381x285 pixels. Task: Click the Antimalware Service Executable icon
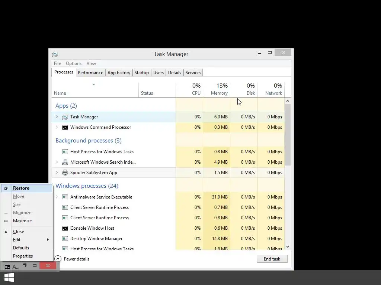(x=65, y=197)
